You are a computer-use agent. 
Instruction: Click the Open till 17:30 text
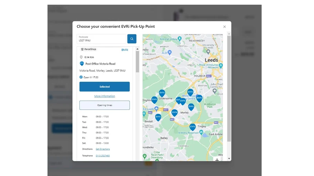(91, 77)
